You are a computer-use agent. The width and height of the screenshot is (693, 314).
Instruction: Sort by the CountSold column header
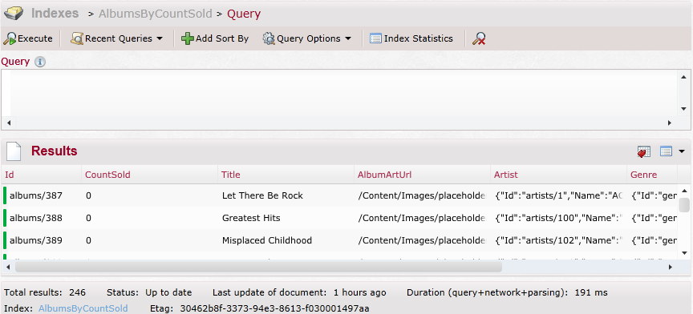tap(107, 175)
